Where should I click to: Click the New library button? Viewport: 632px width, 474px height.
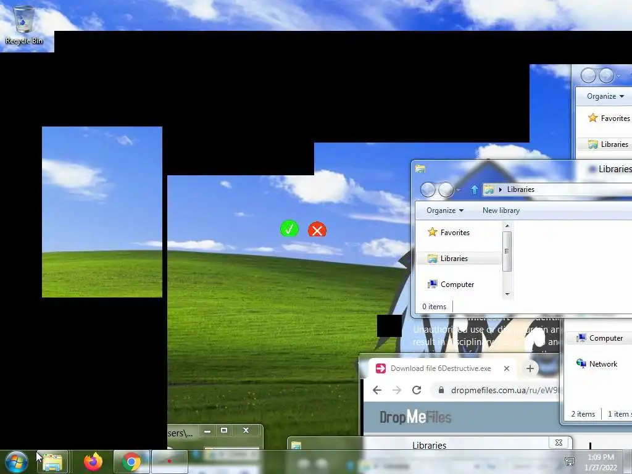(x=501, y=210)
